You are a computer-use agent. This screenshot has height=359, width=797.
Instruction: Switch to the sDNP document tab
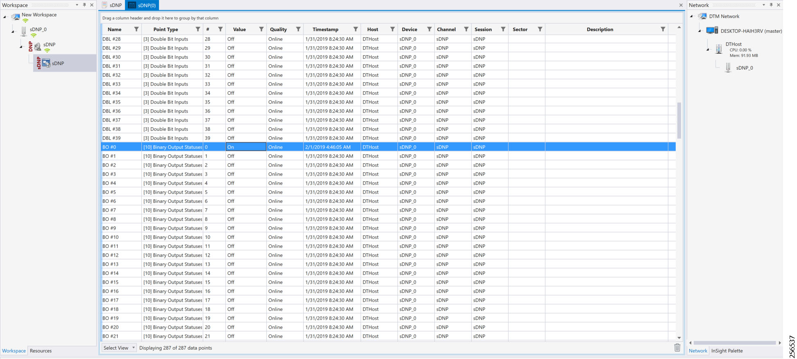point(112,5)
